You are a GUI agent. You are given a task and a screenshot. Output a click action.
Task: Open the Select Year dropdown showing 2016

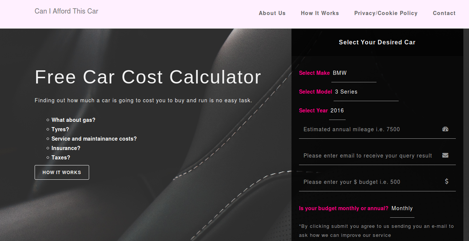point(337,111)
